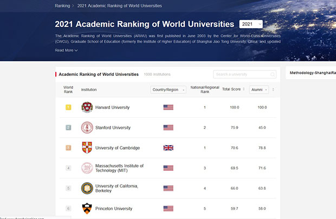The image size is (336, 219).
Task: Click the gold rank 1 badge
Action: (x=68, y=107)
